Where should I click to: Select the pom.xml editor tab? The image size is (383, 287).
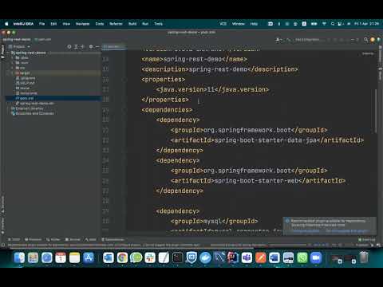[113, 46]
